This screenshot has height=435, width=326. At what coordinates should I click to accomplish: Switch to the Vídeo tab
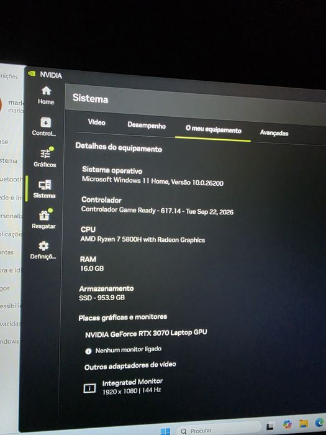point(96,122)
